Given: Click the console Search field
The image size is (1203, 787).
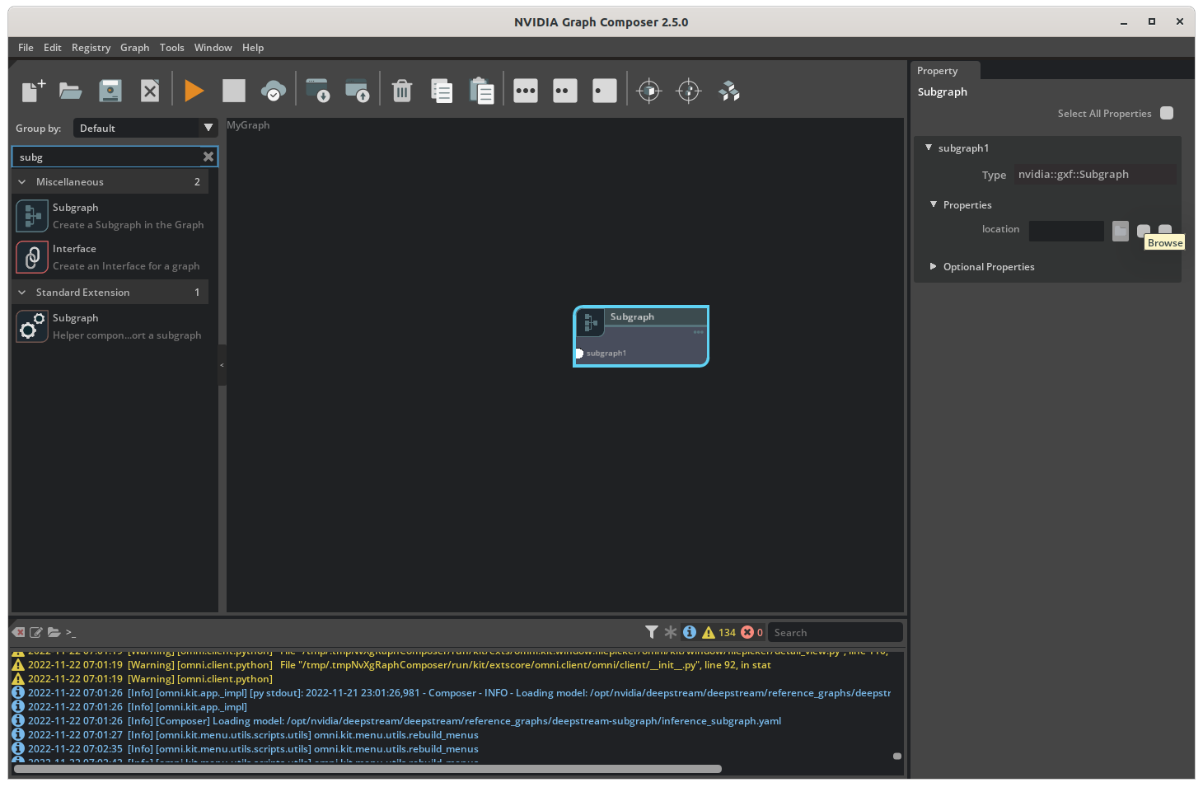Looking at the screenshot, I should pyautogui.click(x=835, y=632).
